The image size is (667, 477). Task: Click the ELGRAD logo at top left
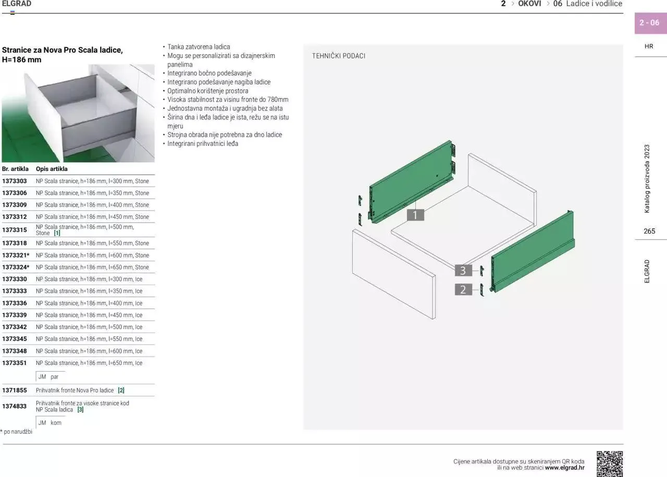17,4
